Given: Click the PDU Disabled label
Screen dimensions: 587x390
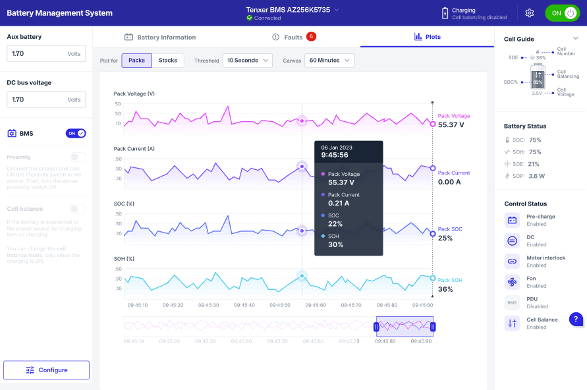Looking at the screenshot, I should tap(537, 306).
